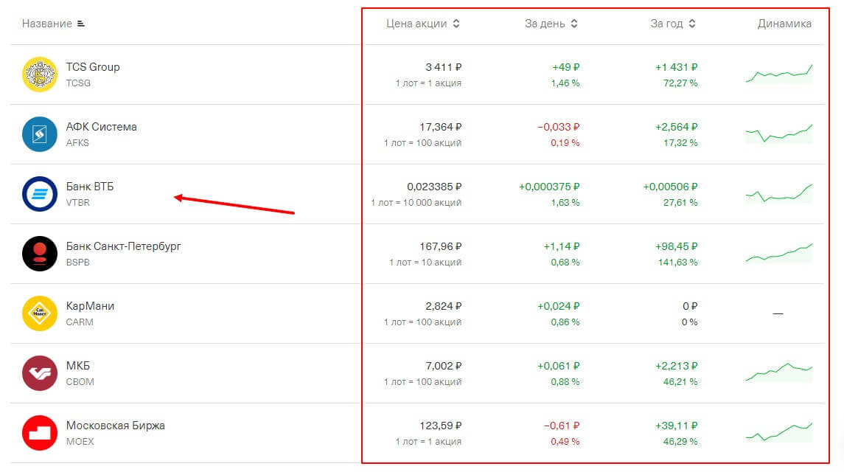Click the Московская Биржа logo icon
844x472 pixels.
pos(40,433)
